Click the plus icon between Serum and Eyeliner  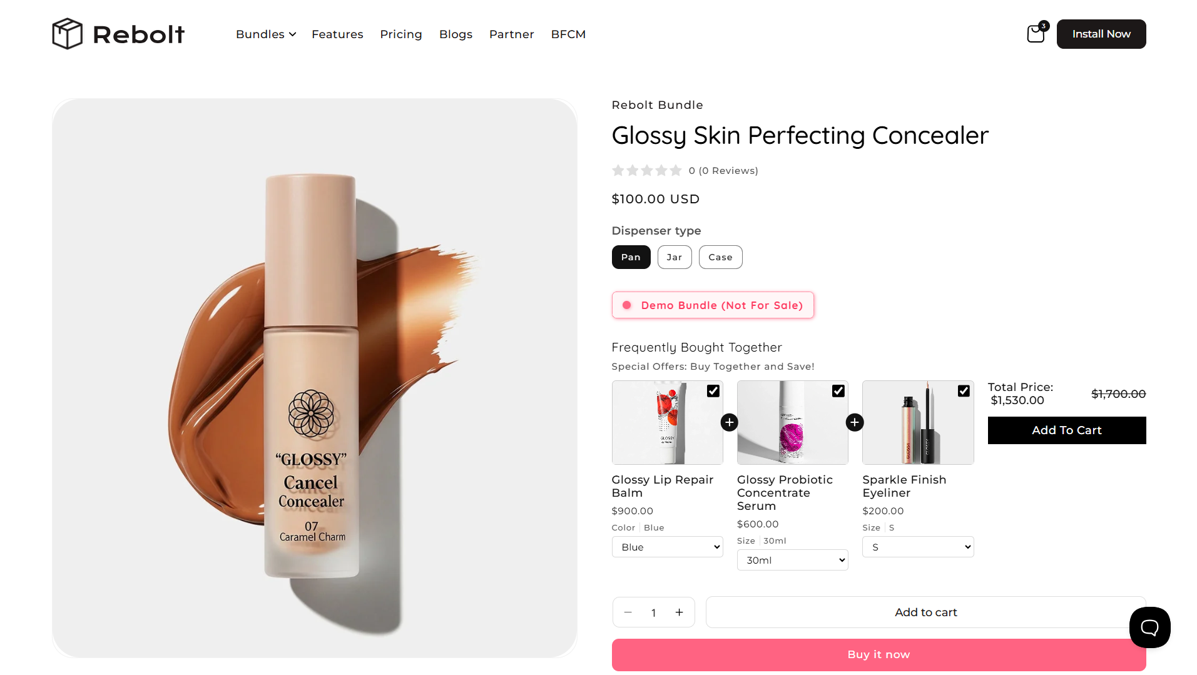pyautogui.click(x=855, y=422)
